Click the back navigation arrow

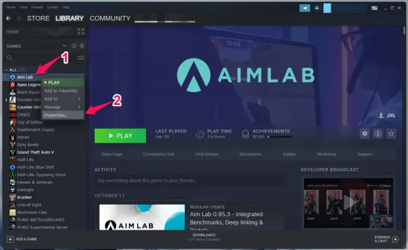click(8, 18)
